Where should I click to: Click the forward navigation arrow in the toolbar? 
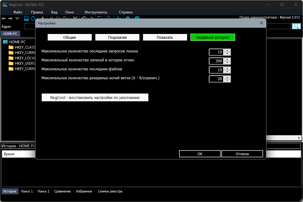10,18
